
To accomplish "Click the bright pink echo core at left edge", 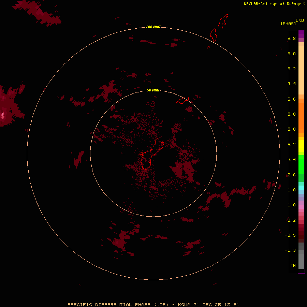I will 3,115.
